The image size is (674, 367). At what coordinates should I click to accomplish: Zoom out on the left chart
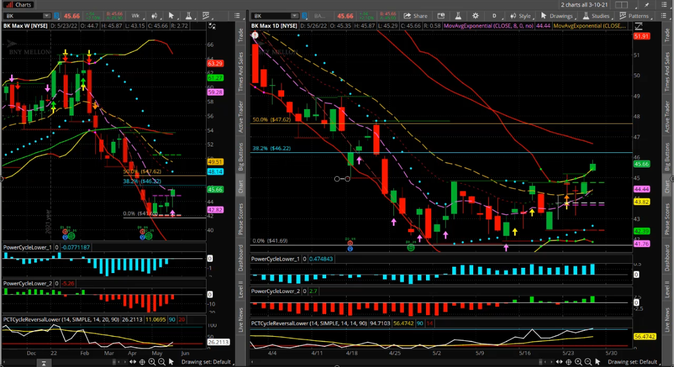coord(162,362)
